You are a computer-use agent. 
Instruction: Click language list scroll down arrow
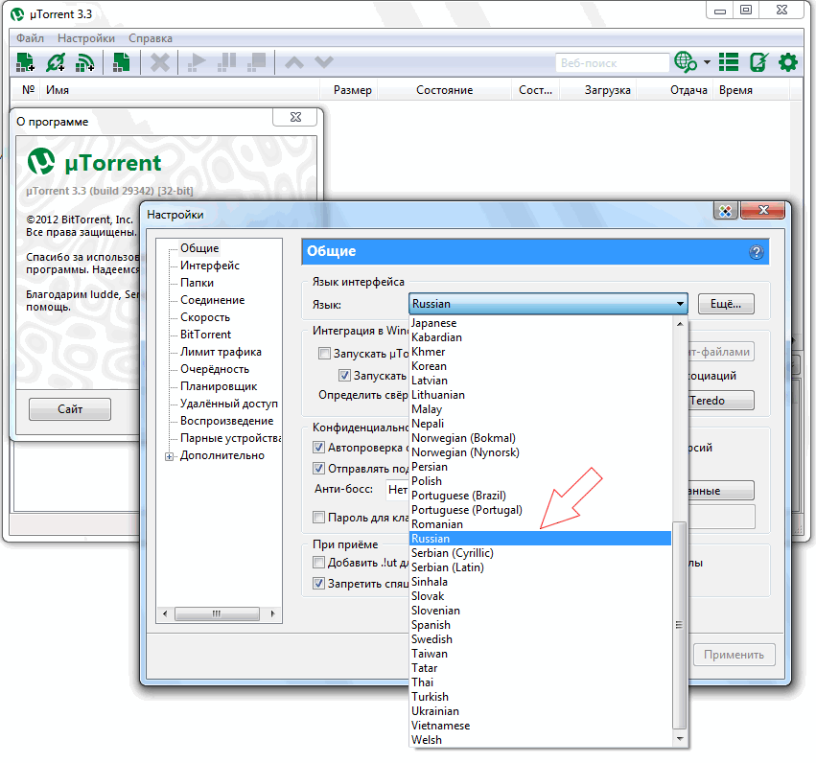679,739
